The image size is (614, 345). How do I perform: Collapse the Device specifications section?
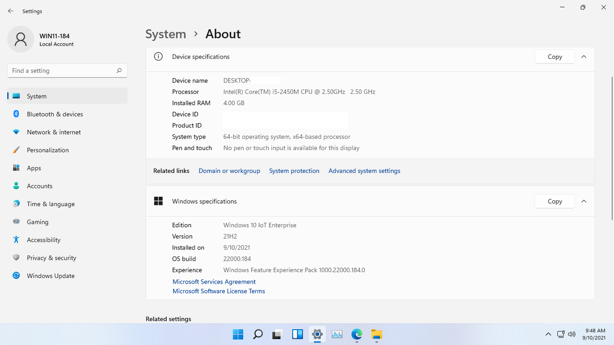coord(584,57)
